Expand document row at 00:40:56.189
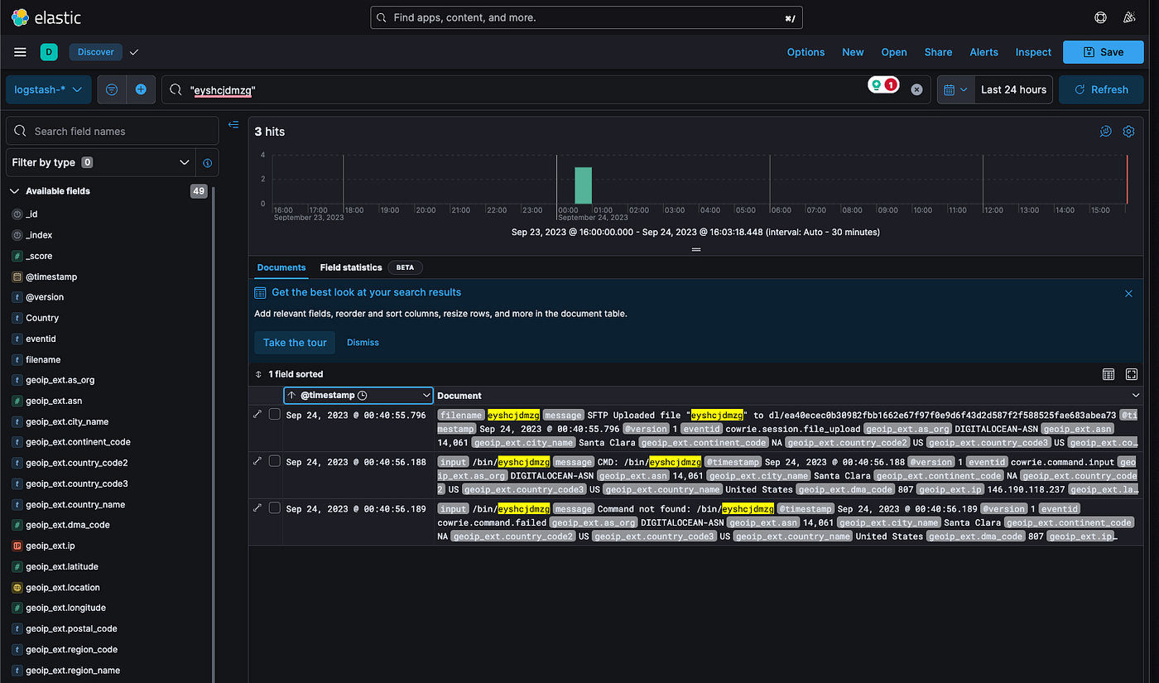 257,507
